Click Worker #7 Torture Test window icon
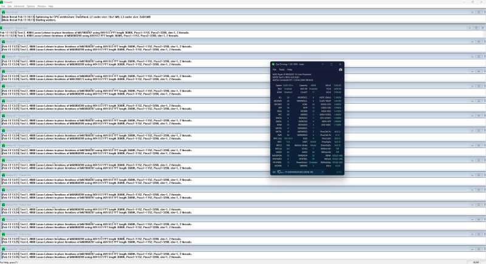 click(x=4, y=116)
